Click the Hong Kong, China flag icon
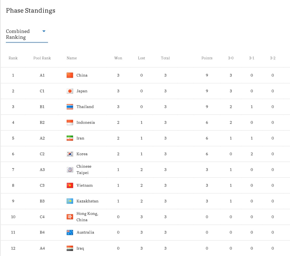 tap(70, 217)
